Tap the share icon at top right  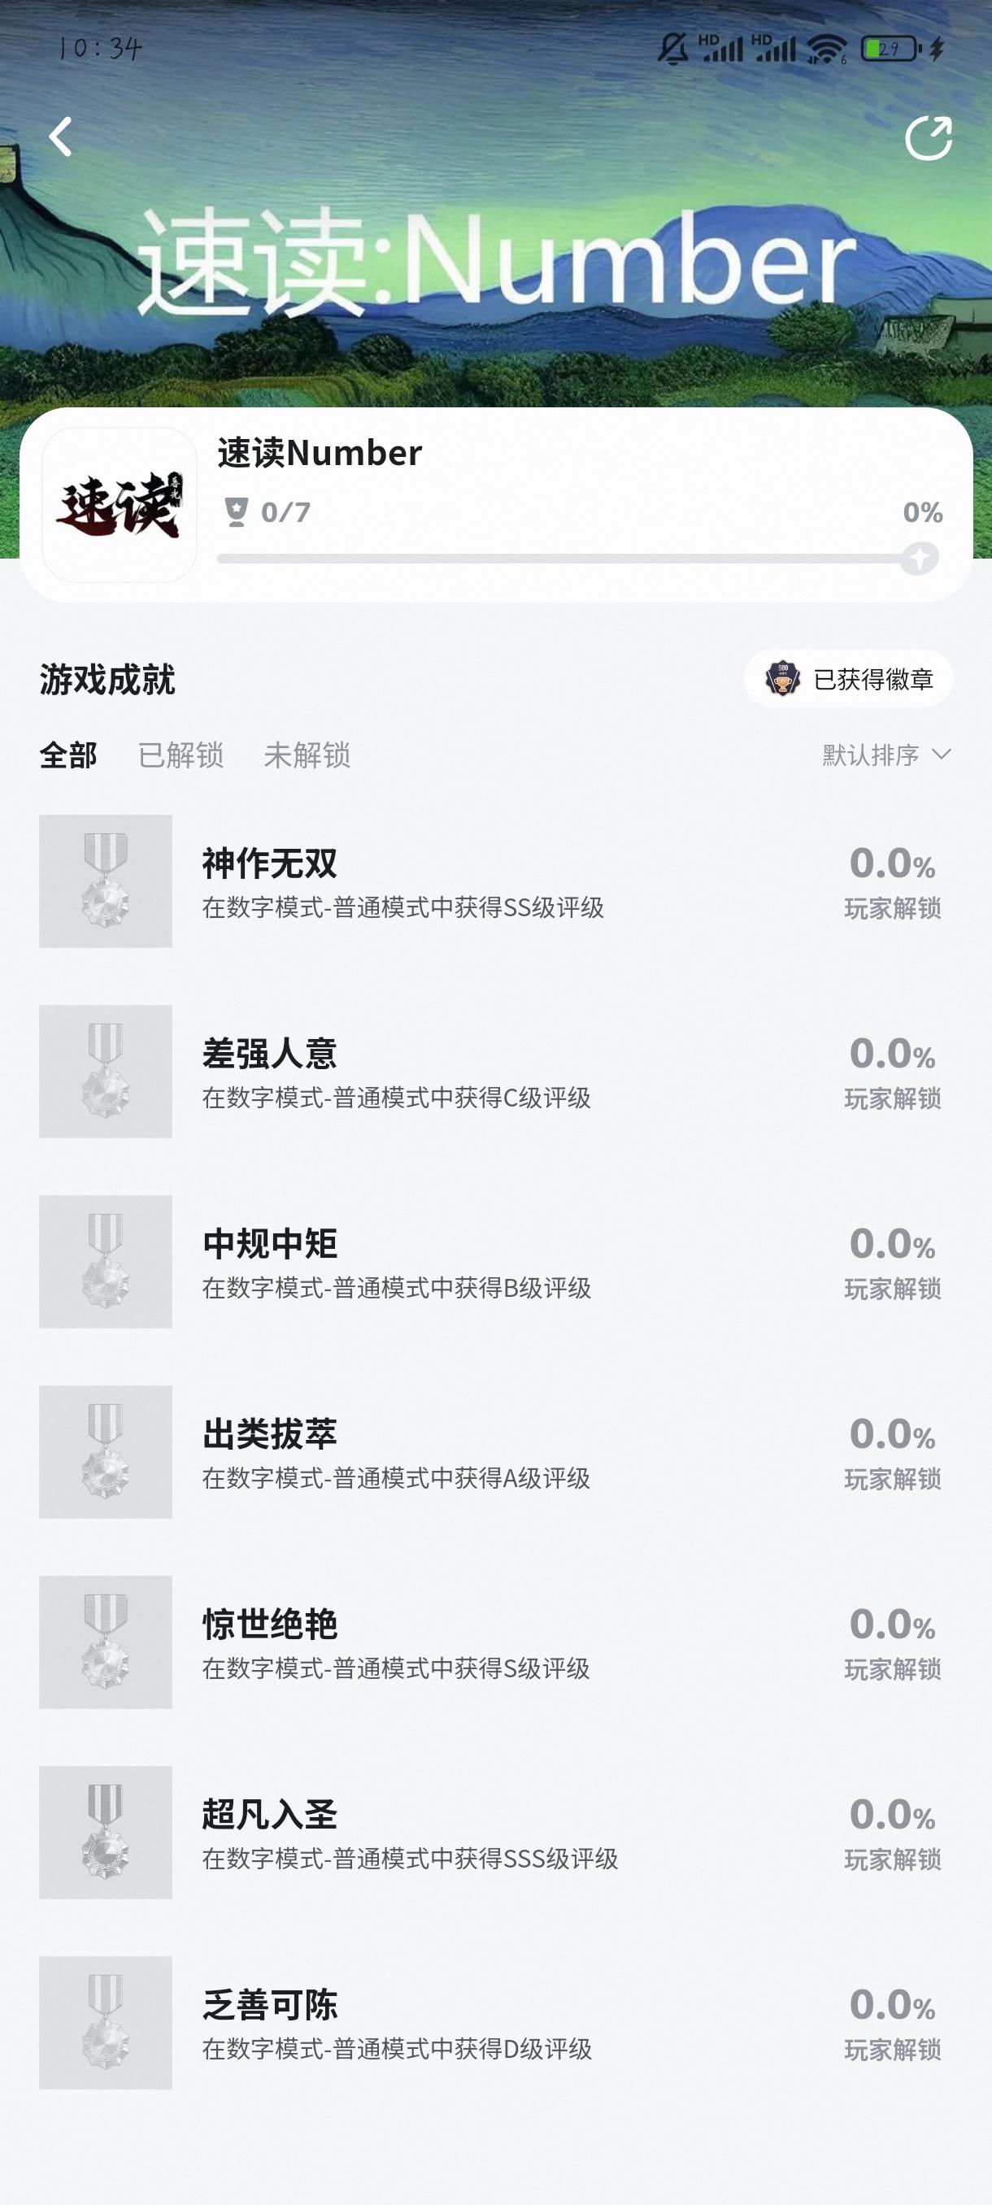pyautogui.click(x=929, y=138)
